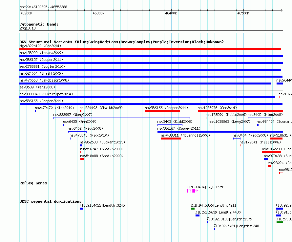
Task: Select the nsv458999 (Itsara2009) gain bar
Action: [151, 56]
